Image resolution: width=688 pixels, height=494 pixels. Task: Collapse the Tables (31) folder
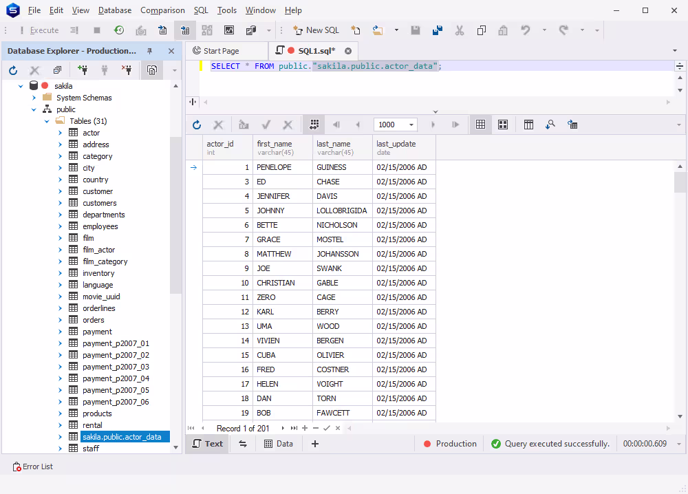coord(47,121)
